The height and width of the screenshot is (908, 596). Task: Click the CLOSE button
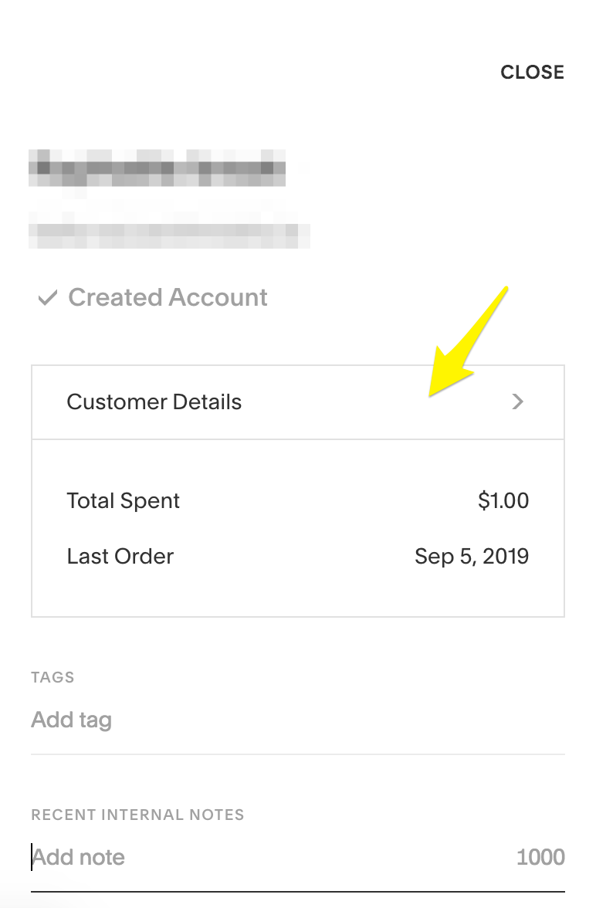(532, 73)
